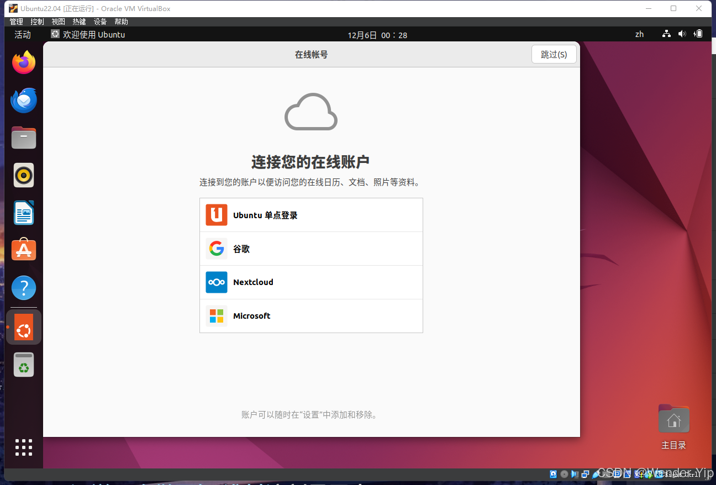The height and width of the screenshot is (485, 716).
Task: Click 欢迎使用 Ubuntu app menu in top bar
Action: click(x=88, y=34)
